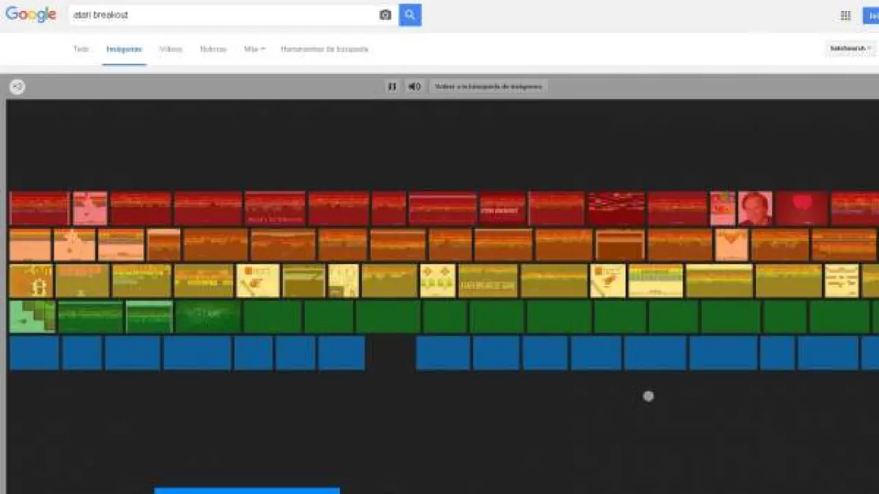Expand the Más dropdown menu
Image resolution: width=879 pixels, height=494 pixels.
(x=254, y=49)
